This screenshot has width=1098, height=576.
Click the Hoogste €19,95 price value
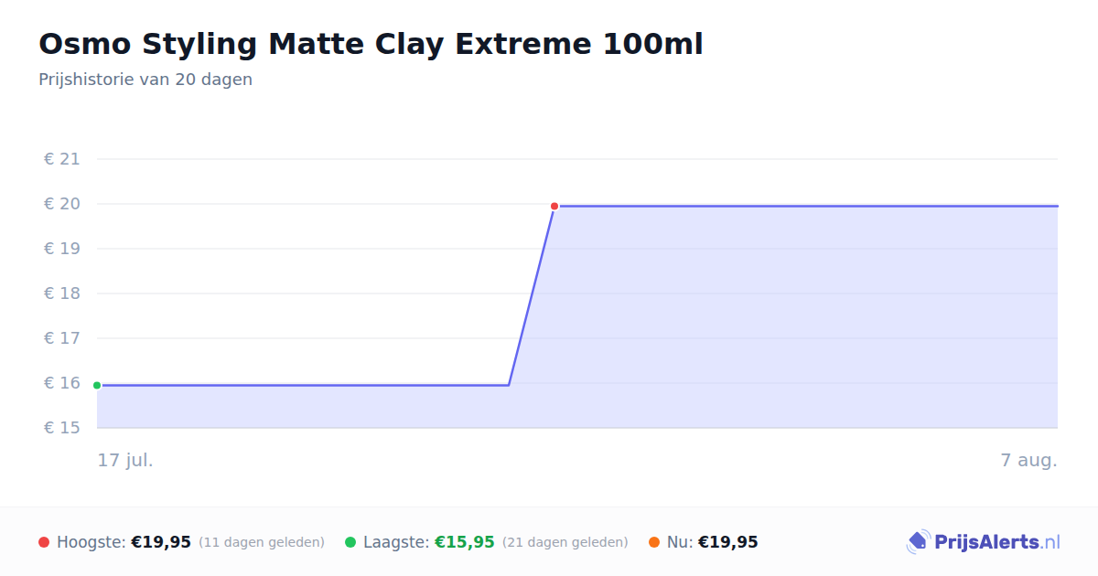coord(161,542)
